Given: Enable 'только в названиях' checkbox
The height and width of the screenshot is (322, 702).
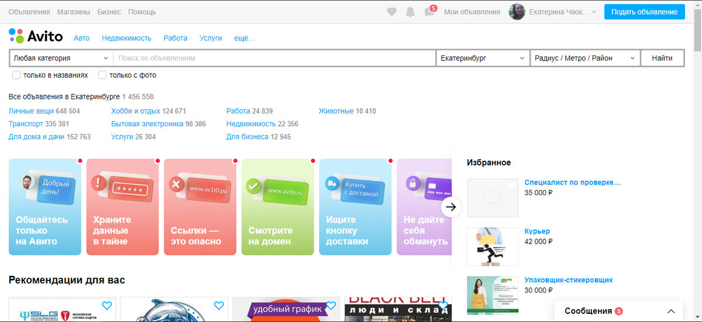Looking at the screenshot, I should click(16, 75).
